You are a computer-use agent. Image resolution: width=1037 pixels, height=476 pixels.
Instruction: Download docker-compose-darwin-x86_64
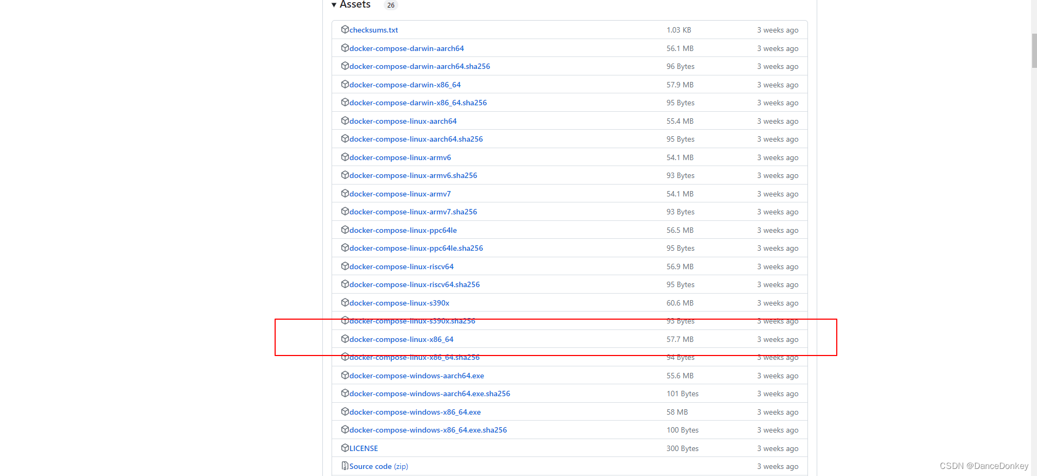coord(405,85)
